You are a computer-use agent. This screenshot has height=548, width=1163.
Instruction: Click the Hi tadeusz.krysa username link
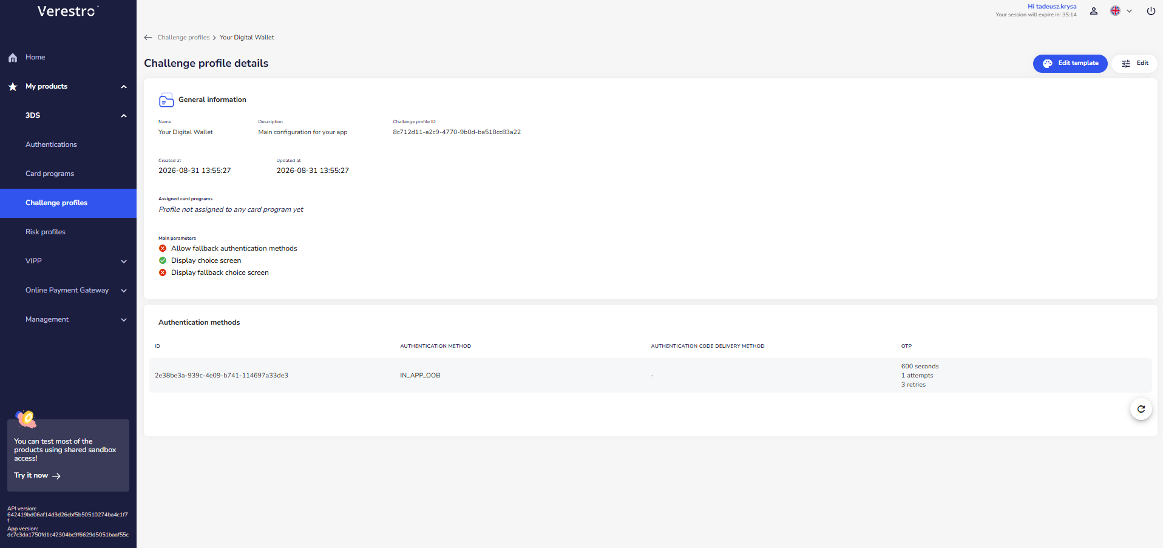tap(1052, 7)
